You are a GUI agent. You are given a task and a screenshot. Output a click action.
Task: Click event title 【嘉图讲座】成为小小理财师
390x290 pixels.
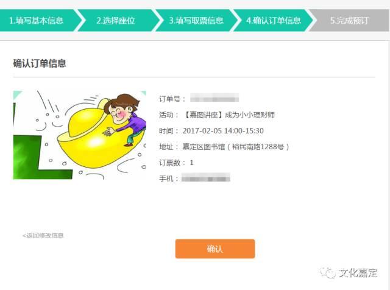229,115
